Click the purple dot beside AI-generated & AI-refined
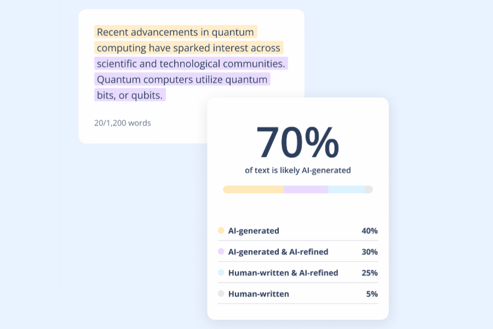Viewport: 493px width, 329px height. click(221, 252)
